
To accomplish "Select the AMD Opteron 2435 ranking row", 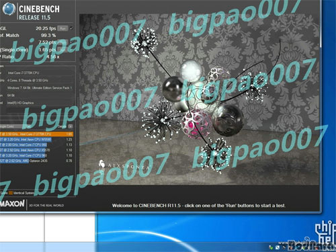I will (x=36, y=161).
